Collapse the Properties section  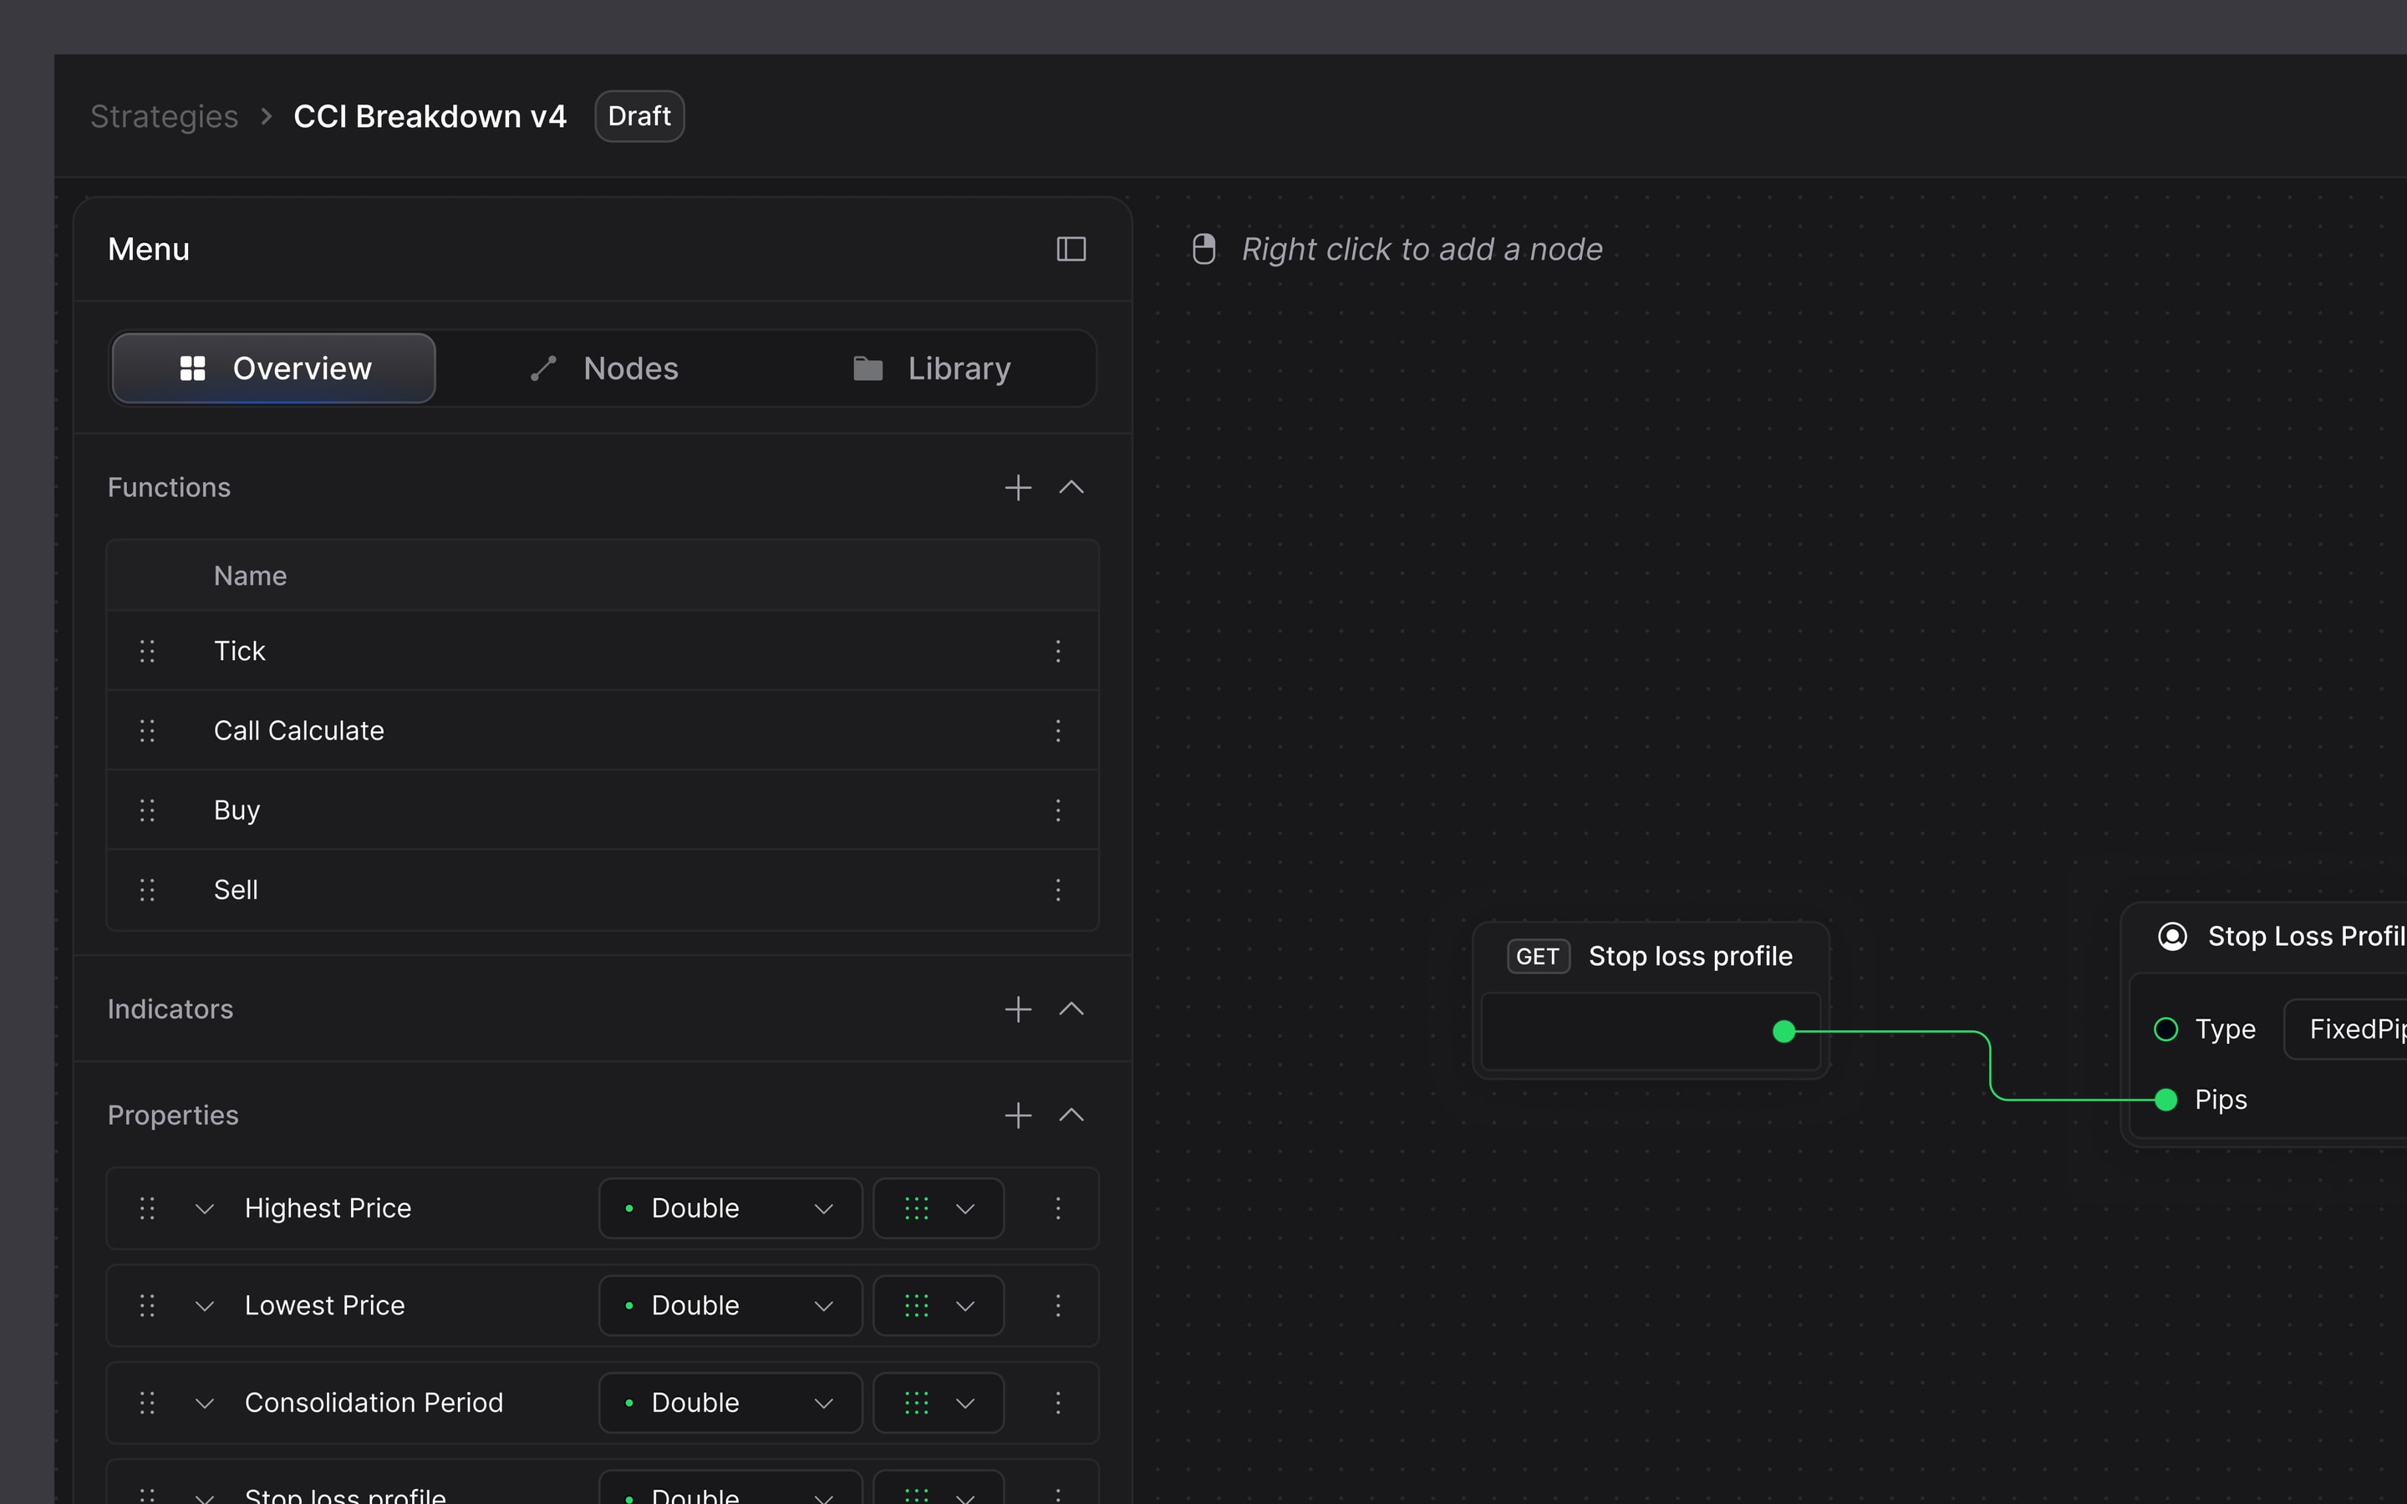[1071, 1115]
